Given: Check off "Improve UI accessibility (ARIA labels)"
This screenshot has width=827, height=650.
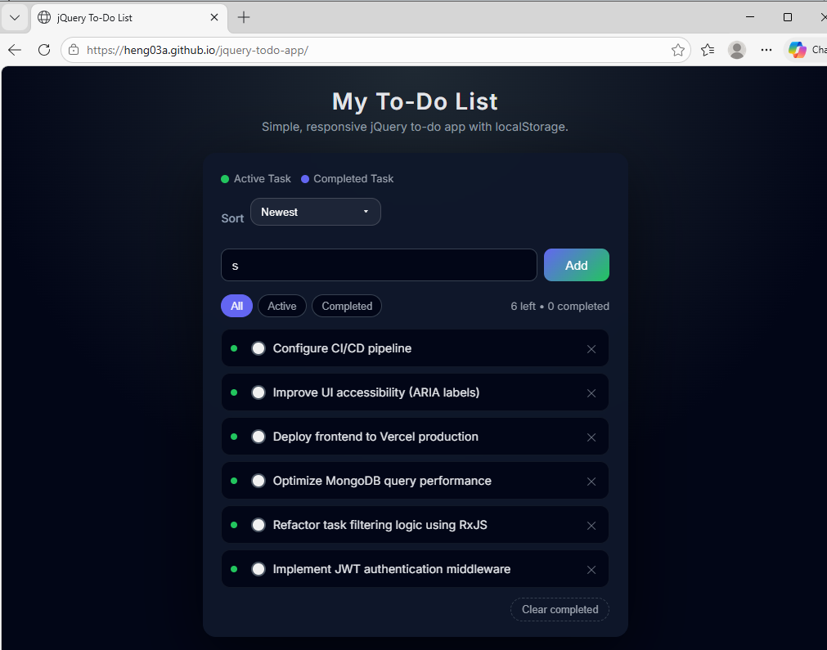Looking at the screenshot, I should (258, 392).
